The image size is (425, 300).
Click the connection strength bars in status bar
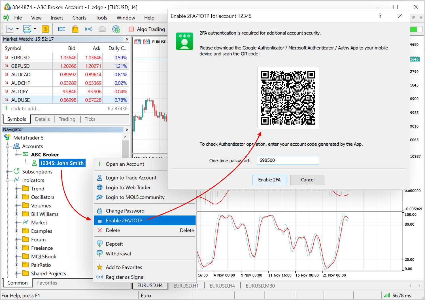click(x=387, y=295)
